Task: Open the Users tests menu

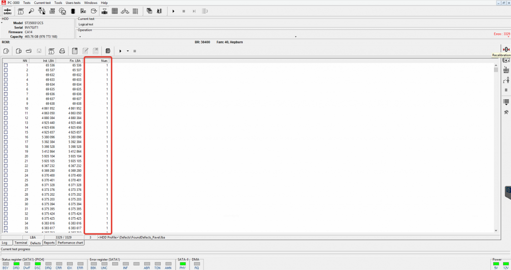Action: (73, 2)
